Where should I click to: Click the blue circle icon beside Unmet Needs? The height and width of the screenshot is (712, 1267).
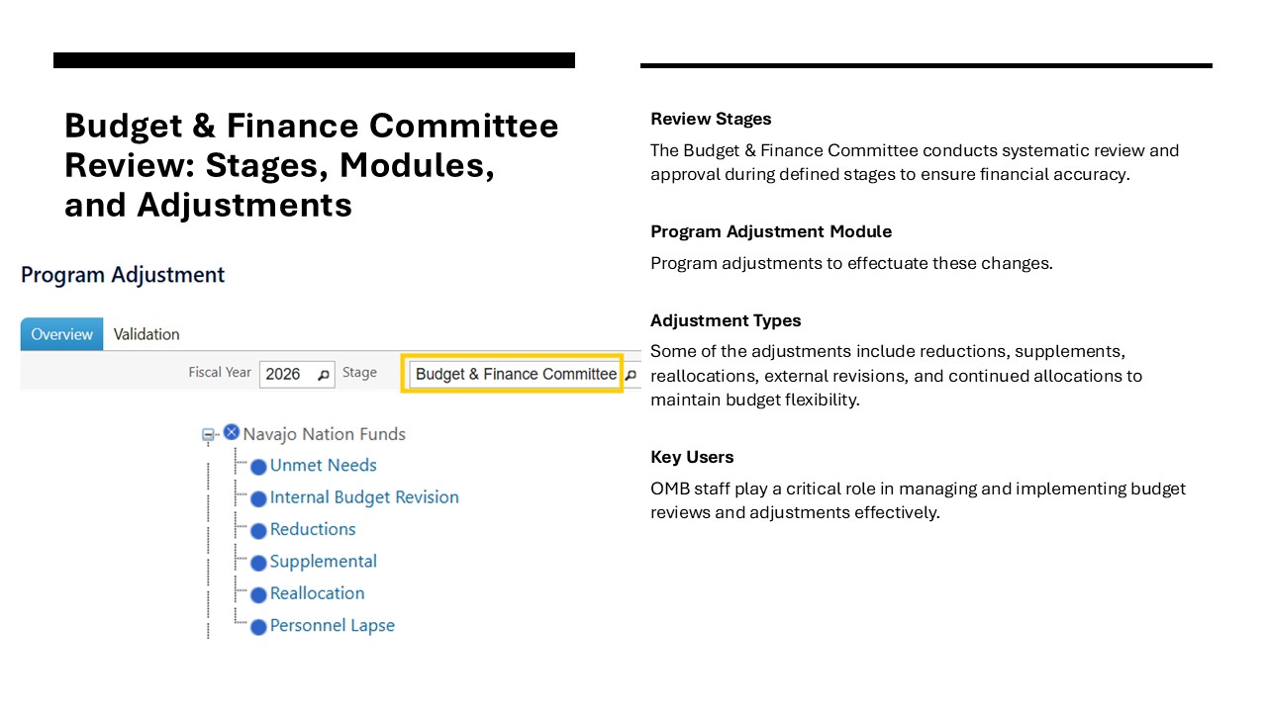(258, 467)
